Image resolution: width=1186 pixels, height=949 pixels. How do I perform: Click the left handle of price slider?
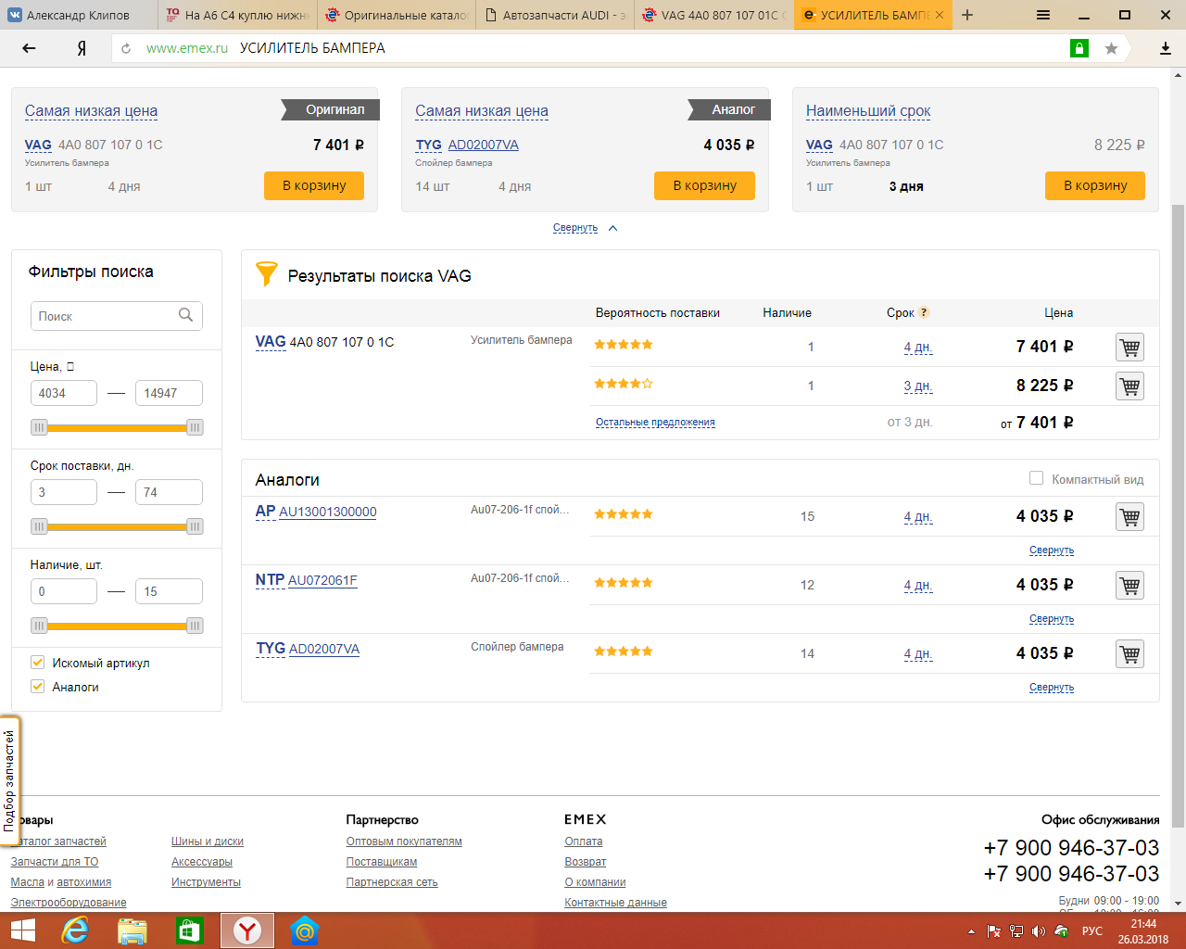click(x=39, y=427)
